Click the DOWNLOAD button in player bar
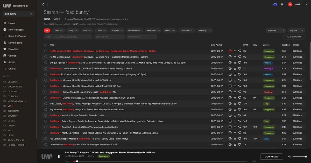Image resolution: width=311 pixels, height=163 pixels. [x=272, y=157]
